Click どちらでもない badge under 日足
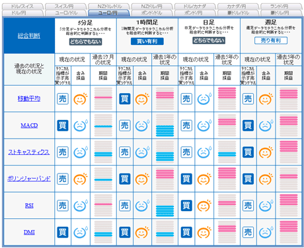304x248 pixels. point(209,40)
